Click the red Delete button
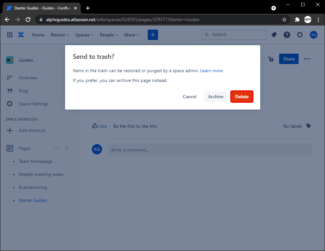This screenshot has height=251, width=325. coord(242,97)
